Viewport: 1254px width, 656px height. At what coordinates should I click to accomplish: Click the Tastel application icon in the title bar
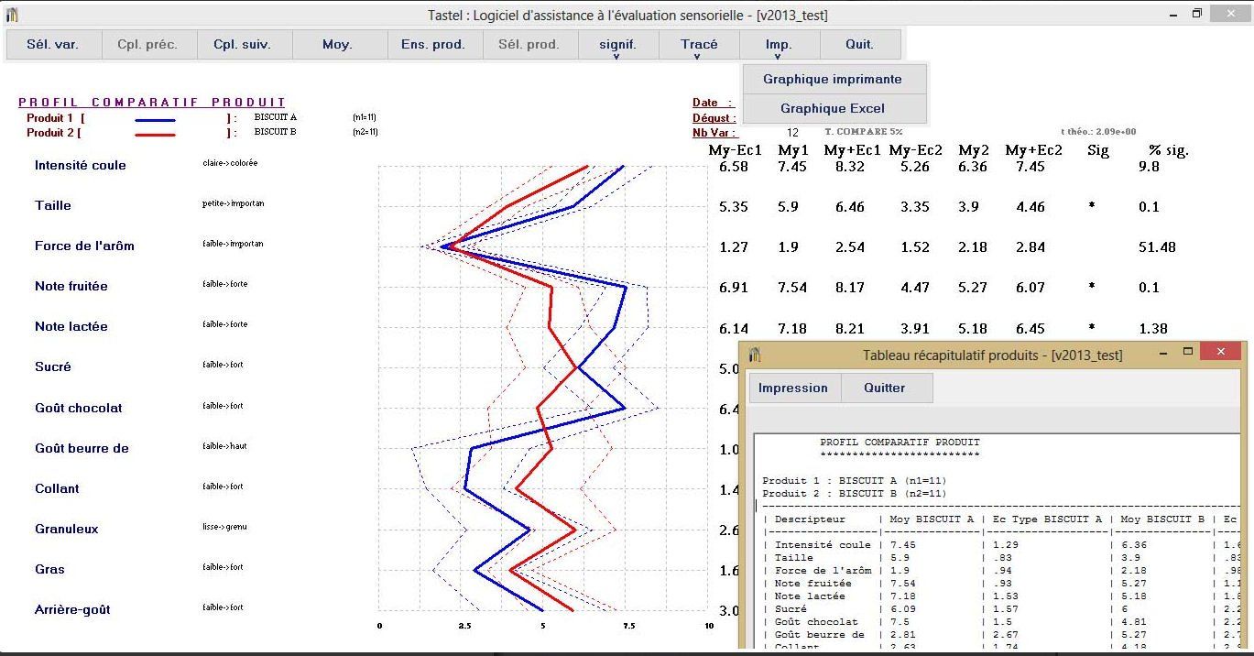pyautogui.click(x=14, y=13)
